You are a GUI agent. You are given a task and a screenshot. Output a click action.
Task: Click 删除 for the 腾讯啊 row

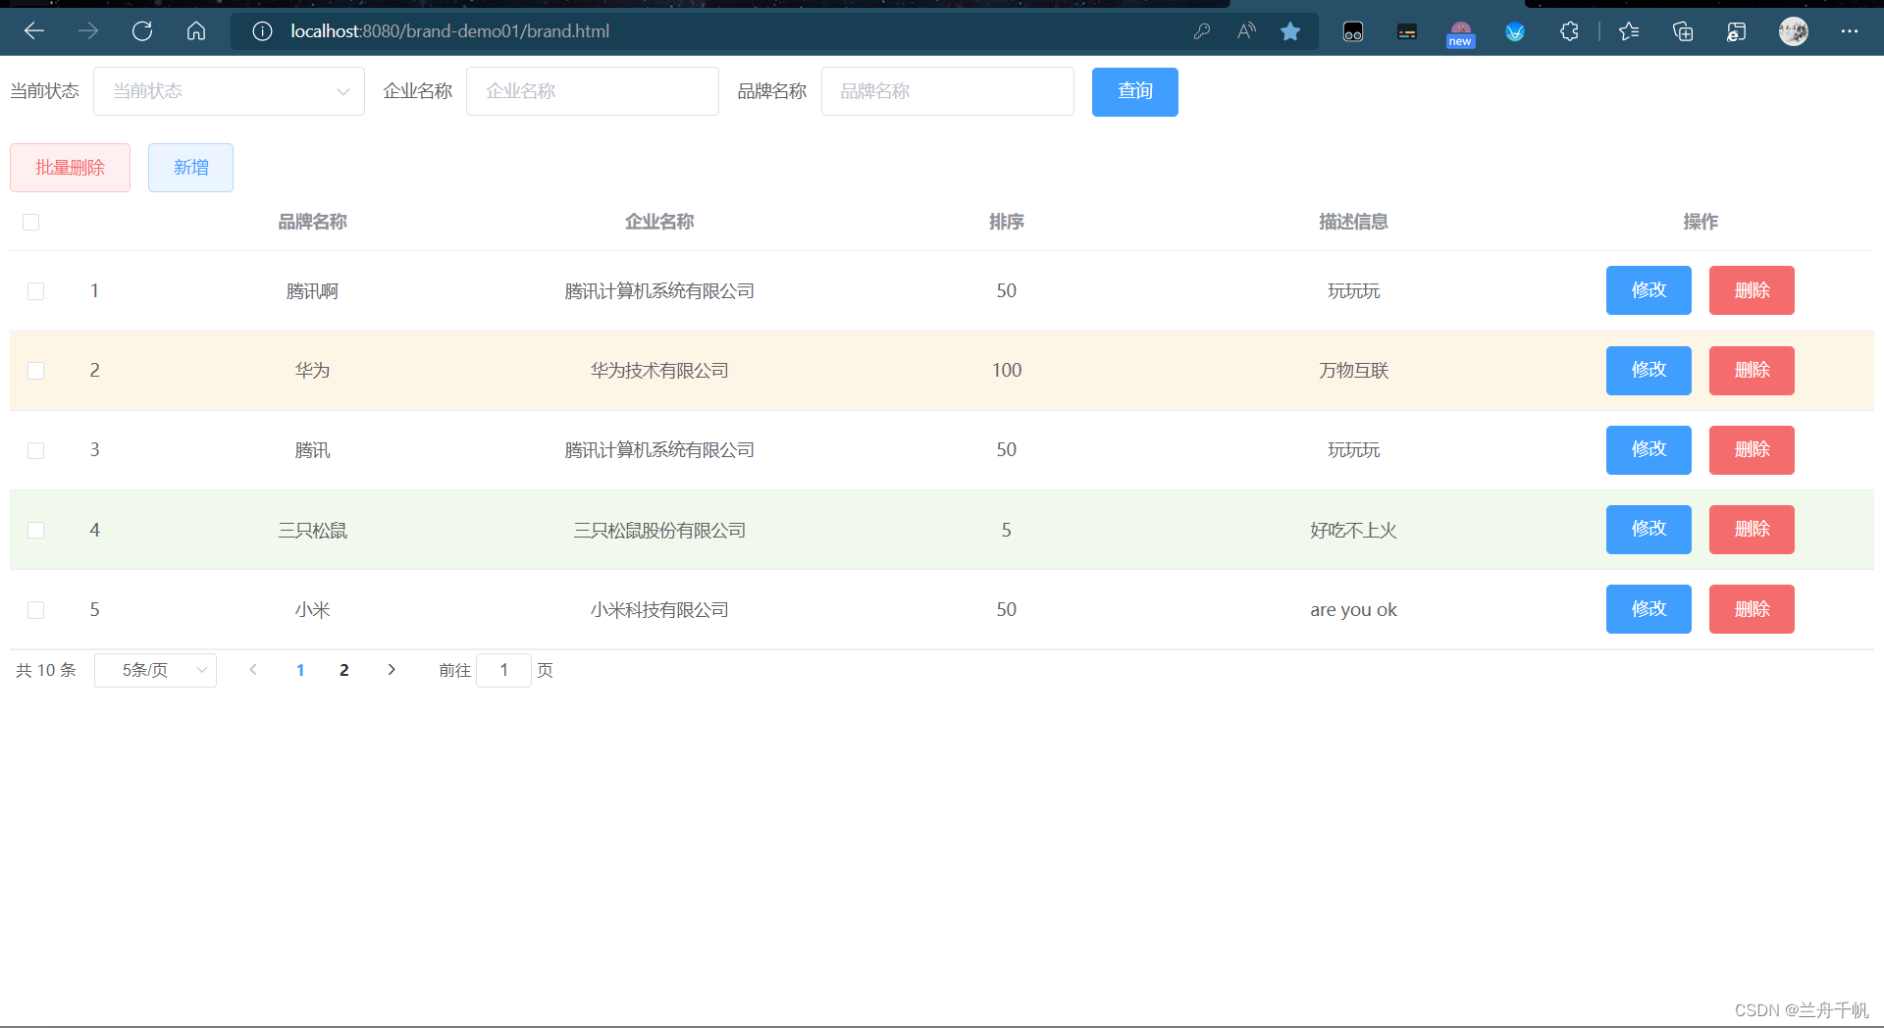1752,290
